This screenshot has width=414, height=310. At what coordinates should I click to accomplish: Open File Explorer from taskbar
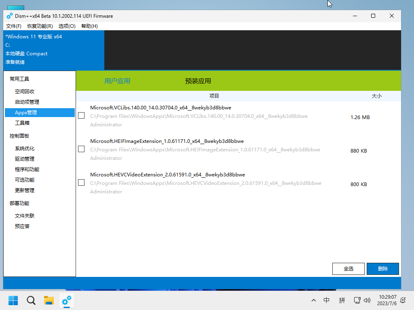click(49, 300)
